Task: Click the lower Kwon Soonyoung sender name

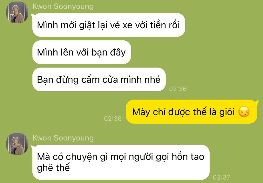Action: pyautogui.click(x=63, y=138)
